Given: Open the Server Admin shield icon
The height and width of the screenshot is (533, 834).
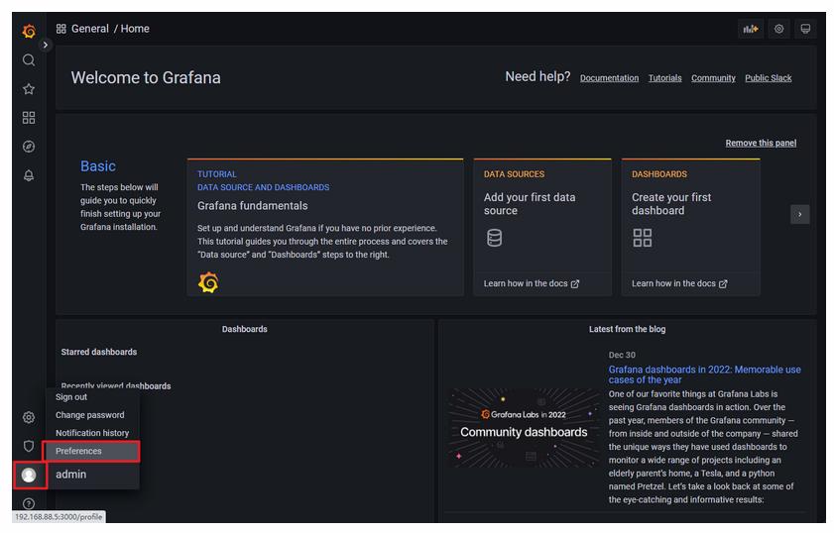Looking at the screenshot, I should [29, 446].
